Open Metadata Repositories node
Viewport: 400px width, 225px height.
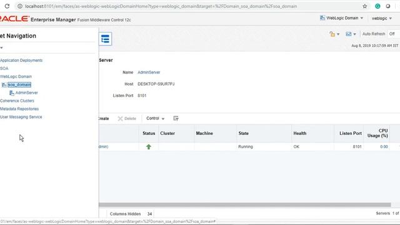(19, 109)
